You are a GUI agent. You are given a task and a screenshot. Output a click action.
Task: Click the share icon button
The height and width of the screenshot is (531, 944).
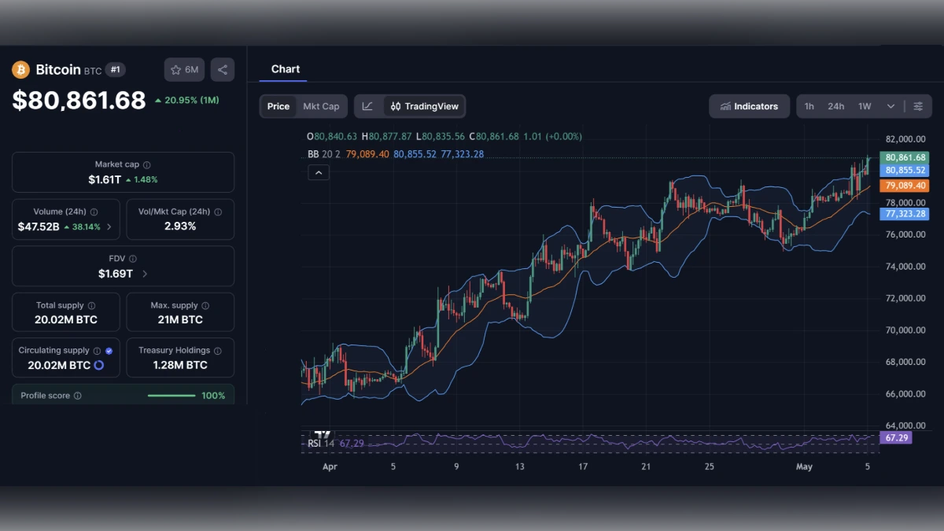coord(223,70)
